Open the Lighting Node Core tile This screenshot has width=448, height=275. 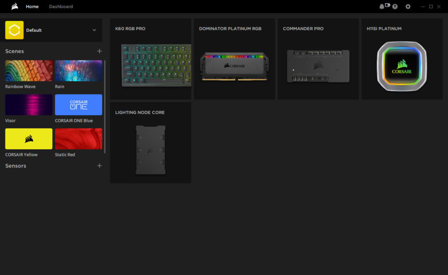point(151,143)
